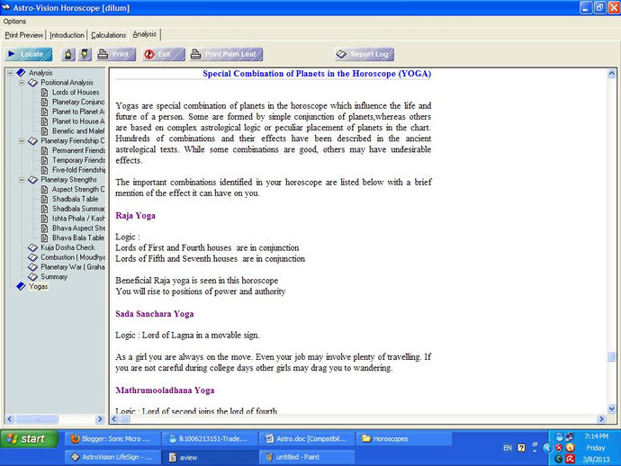Select Aspect Strength tree item
Viewport: 621px width, 466px height.
[78, 189]
